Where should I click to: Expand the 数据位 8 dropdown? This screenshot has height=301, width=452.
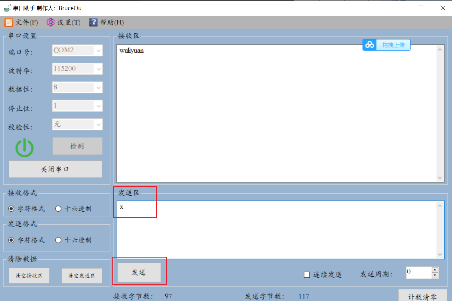[x=99, y=87]
